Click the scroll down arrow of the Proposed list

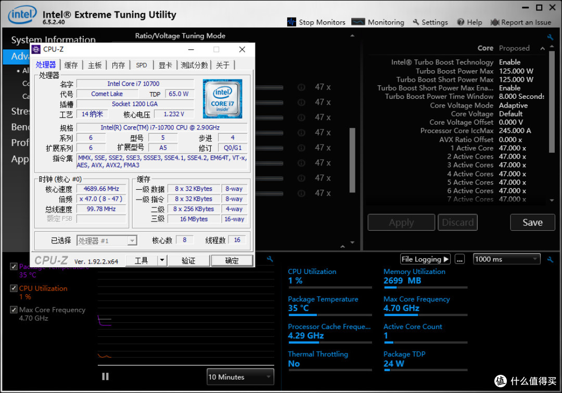coord(552,201)
